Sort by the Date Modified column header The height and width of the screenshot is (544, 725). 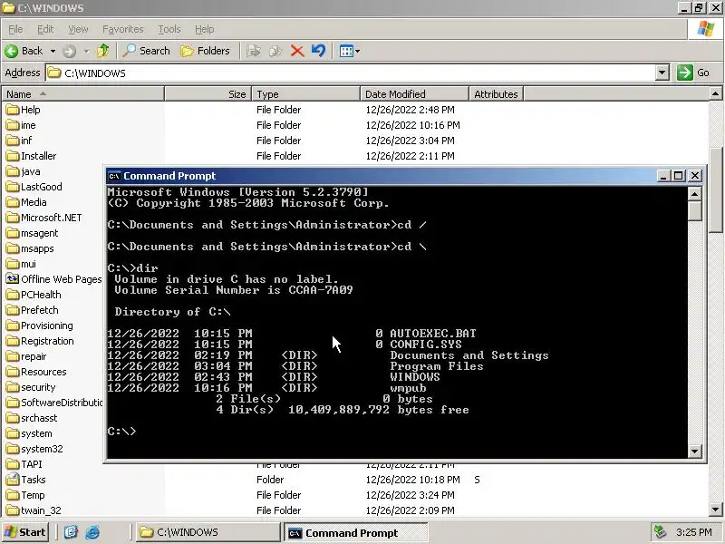414,94
